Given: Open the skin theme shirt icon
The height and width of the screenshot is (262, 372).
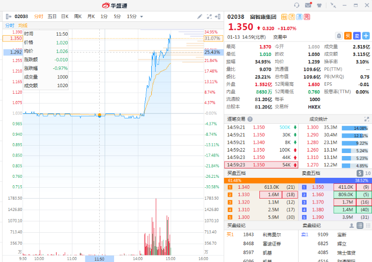Looking at the screenshot, I should [319, 5].
